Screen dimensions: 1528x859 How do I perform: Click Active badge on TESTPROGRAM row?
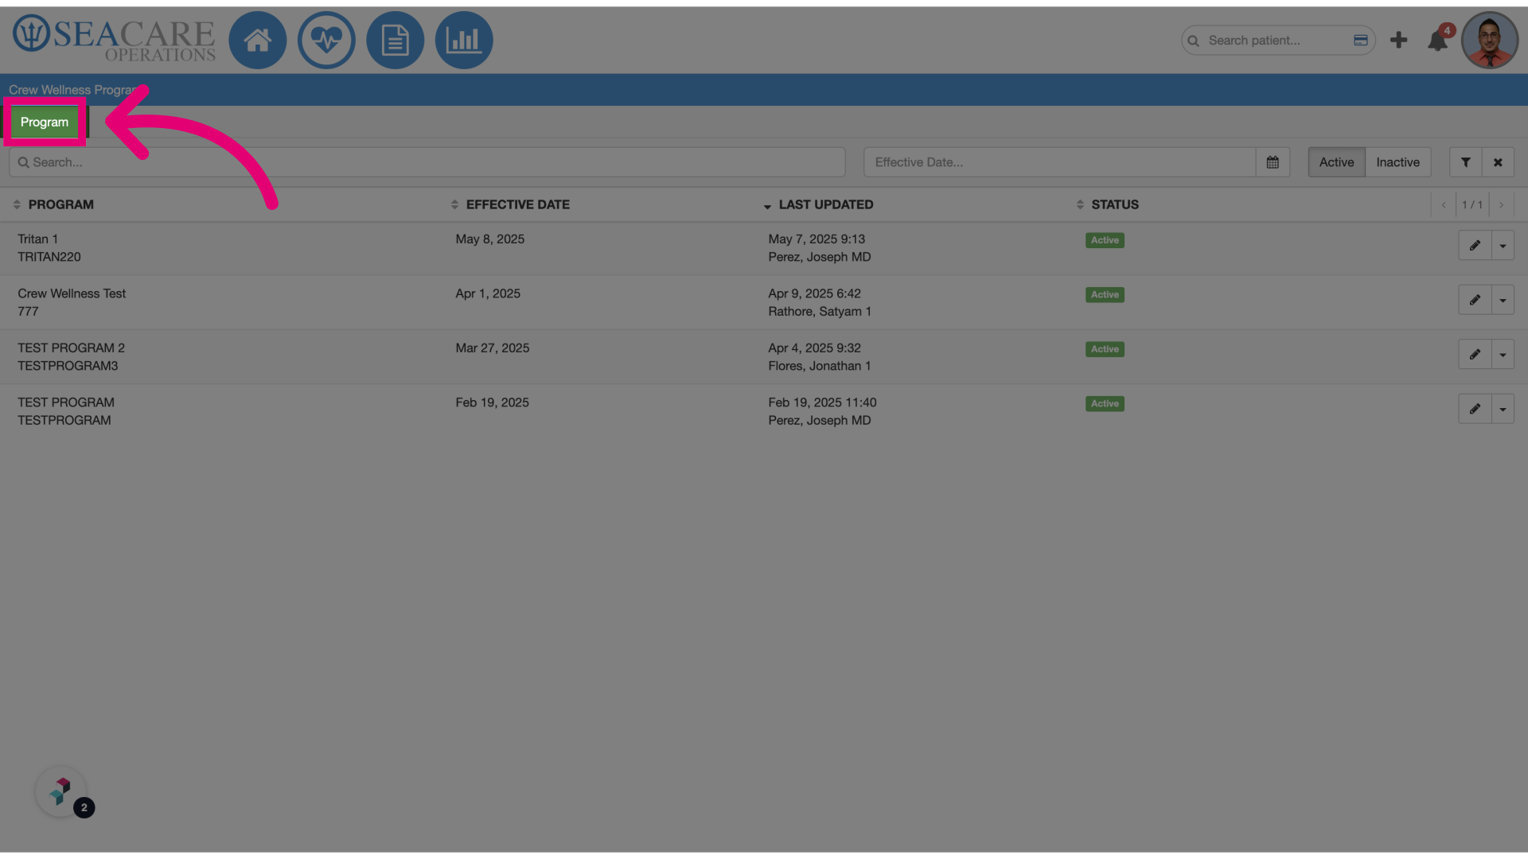[x=1105, y=403]
